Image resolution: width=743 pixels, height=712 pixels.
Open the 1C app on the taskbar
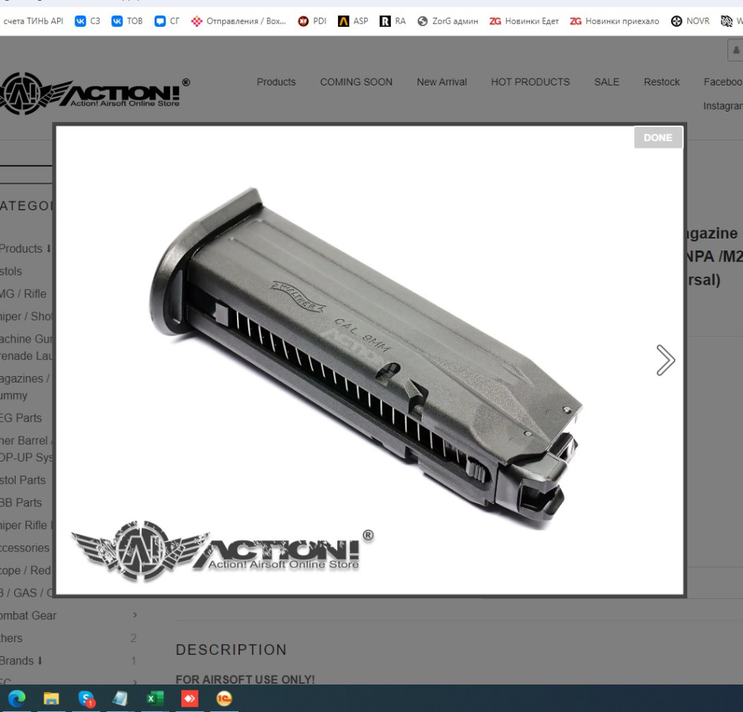click(x=224, y=699)
